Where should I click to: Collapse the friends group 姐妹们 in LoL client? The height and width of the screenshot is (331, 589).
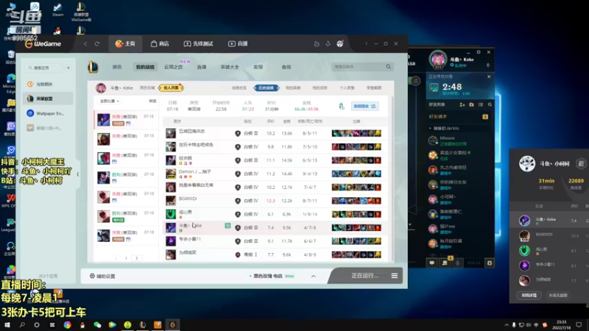click(430, 128)
